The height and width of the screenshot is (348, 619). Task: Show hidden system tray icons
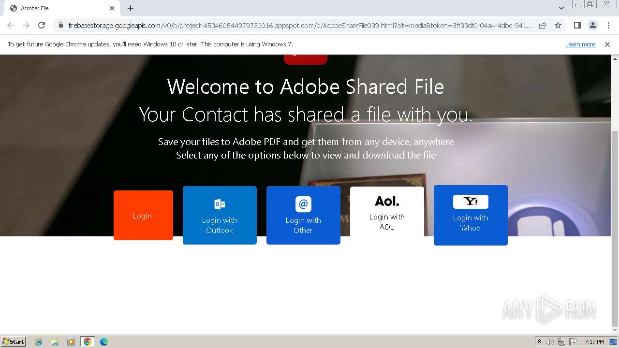point(539,342)
